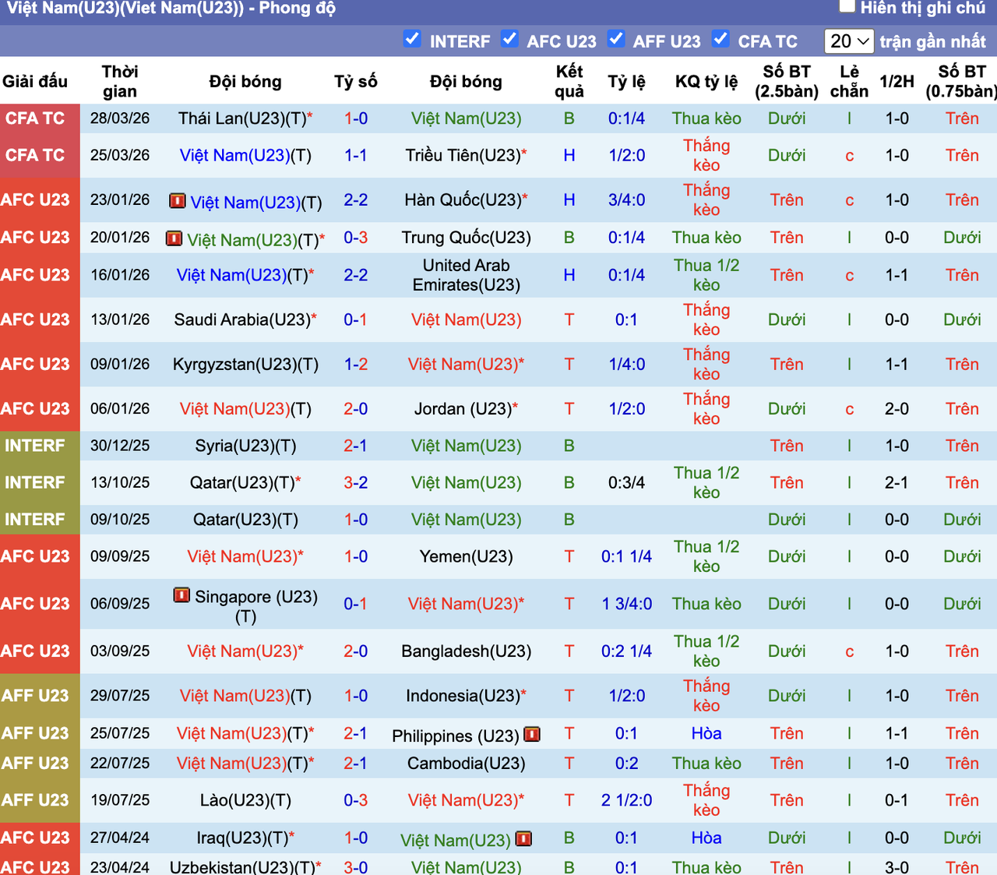997x875 pixels.
Task: Click the 3-2 score of Qatar match on 13/10/25
Action: click(x=356, y=482)
